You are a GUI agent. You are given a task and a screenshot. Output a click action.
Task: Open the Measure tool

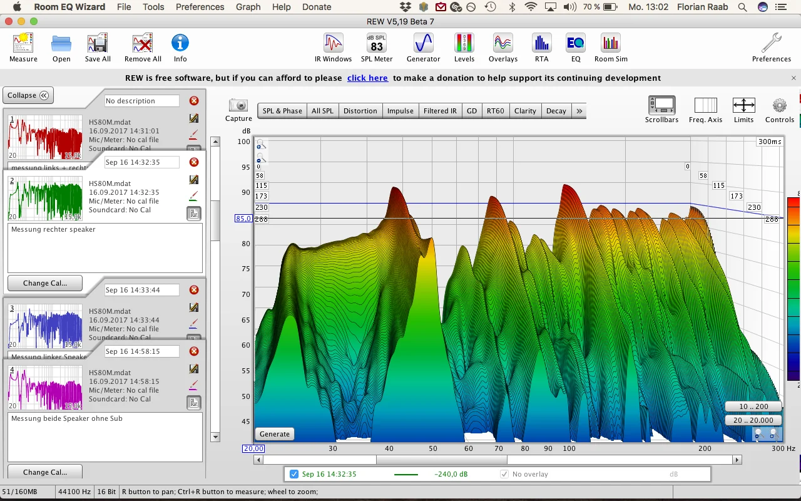pos(23,48)
